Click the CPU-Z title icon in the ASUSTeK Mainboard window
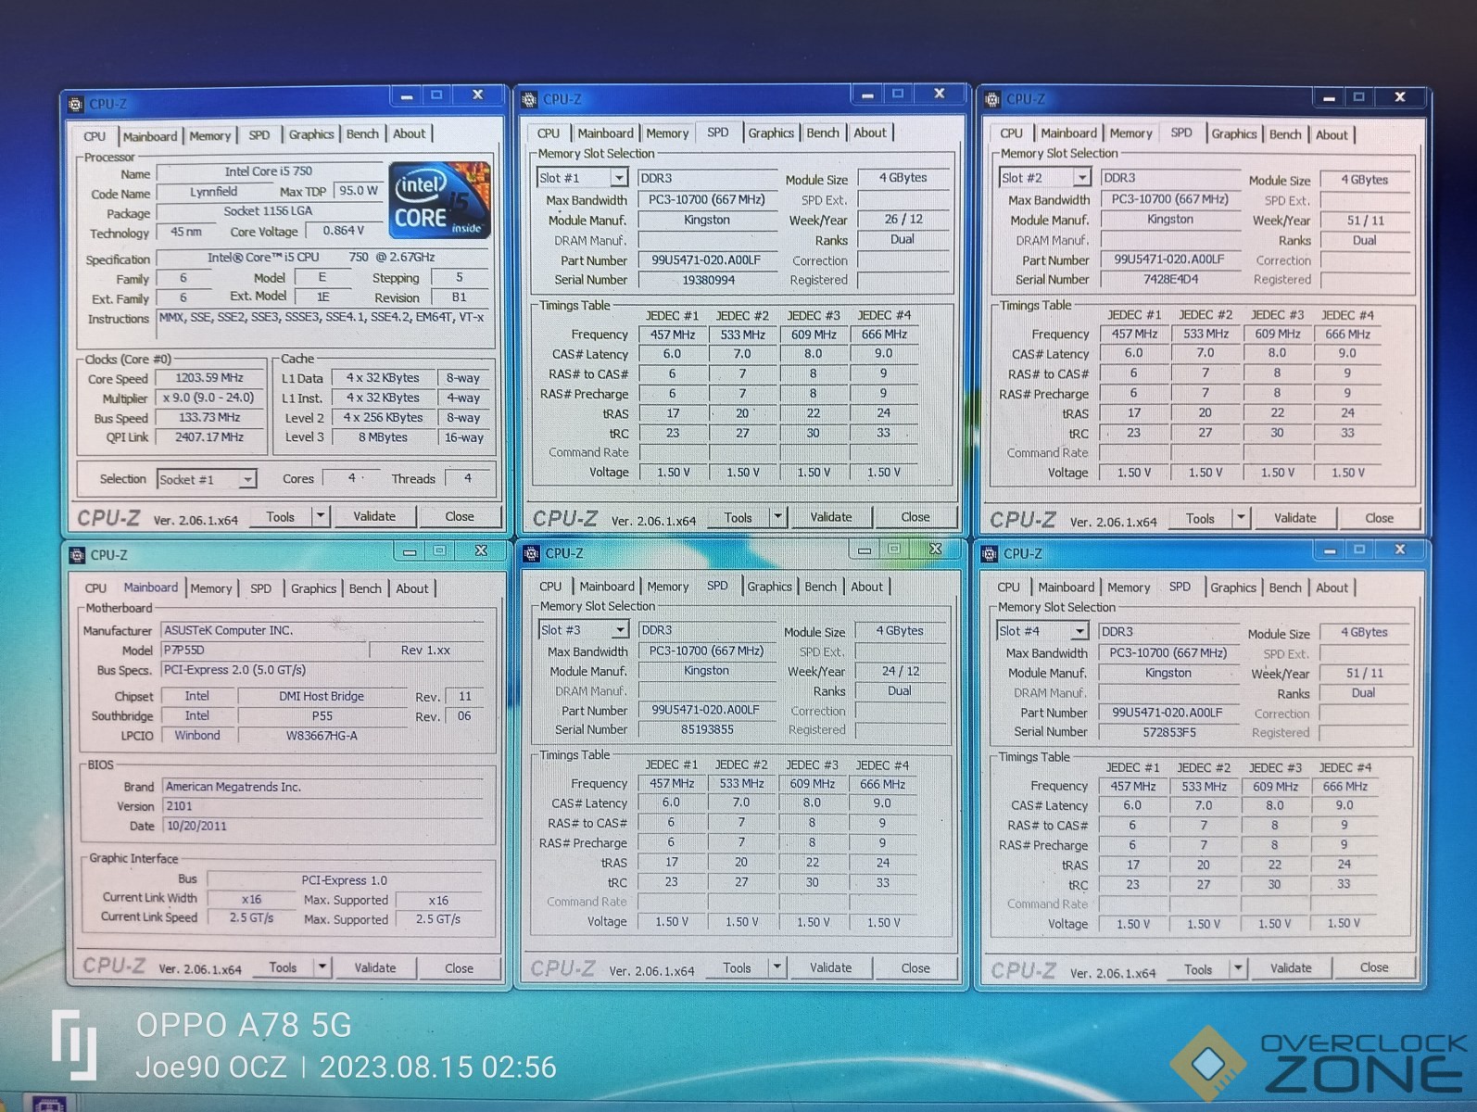This screenshot has width=1477, height=1112. (x=78, y=555)
